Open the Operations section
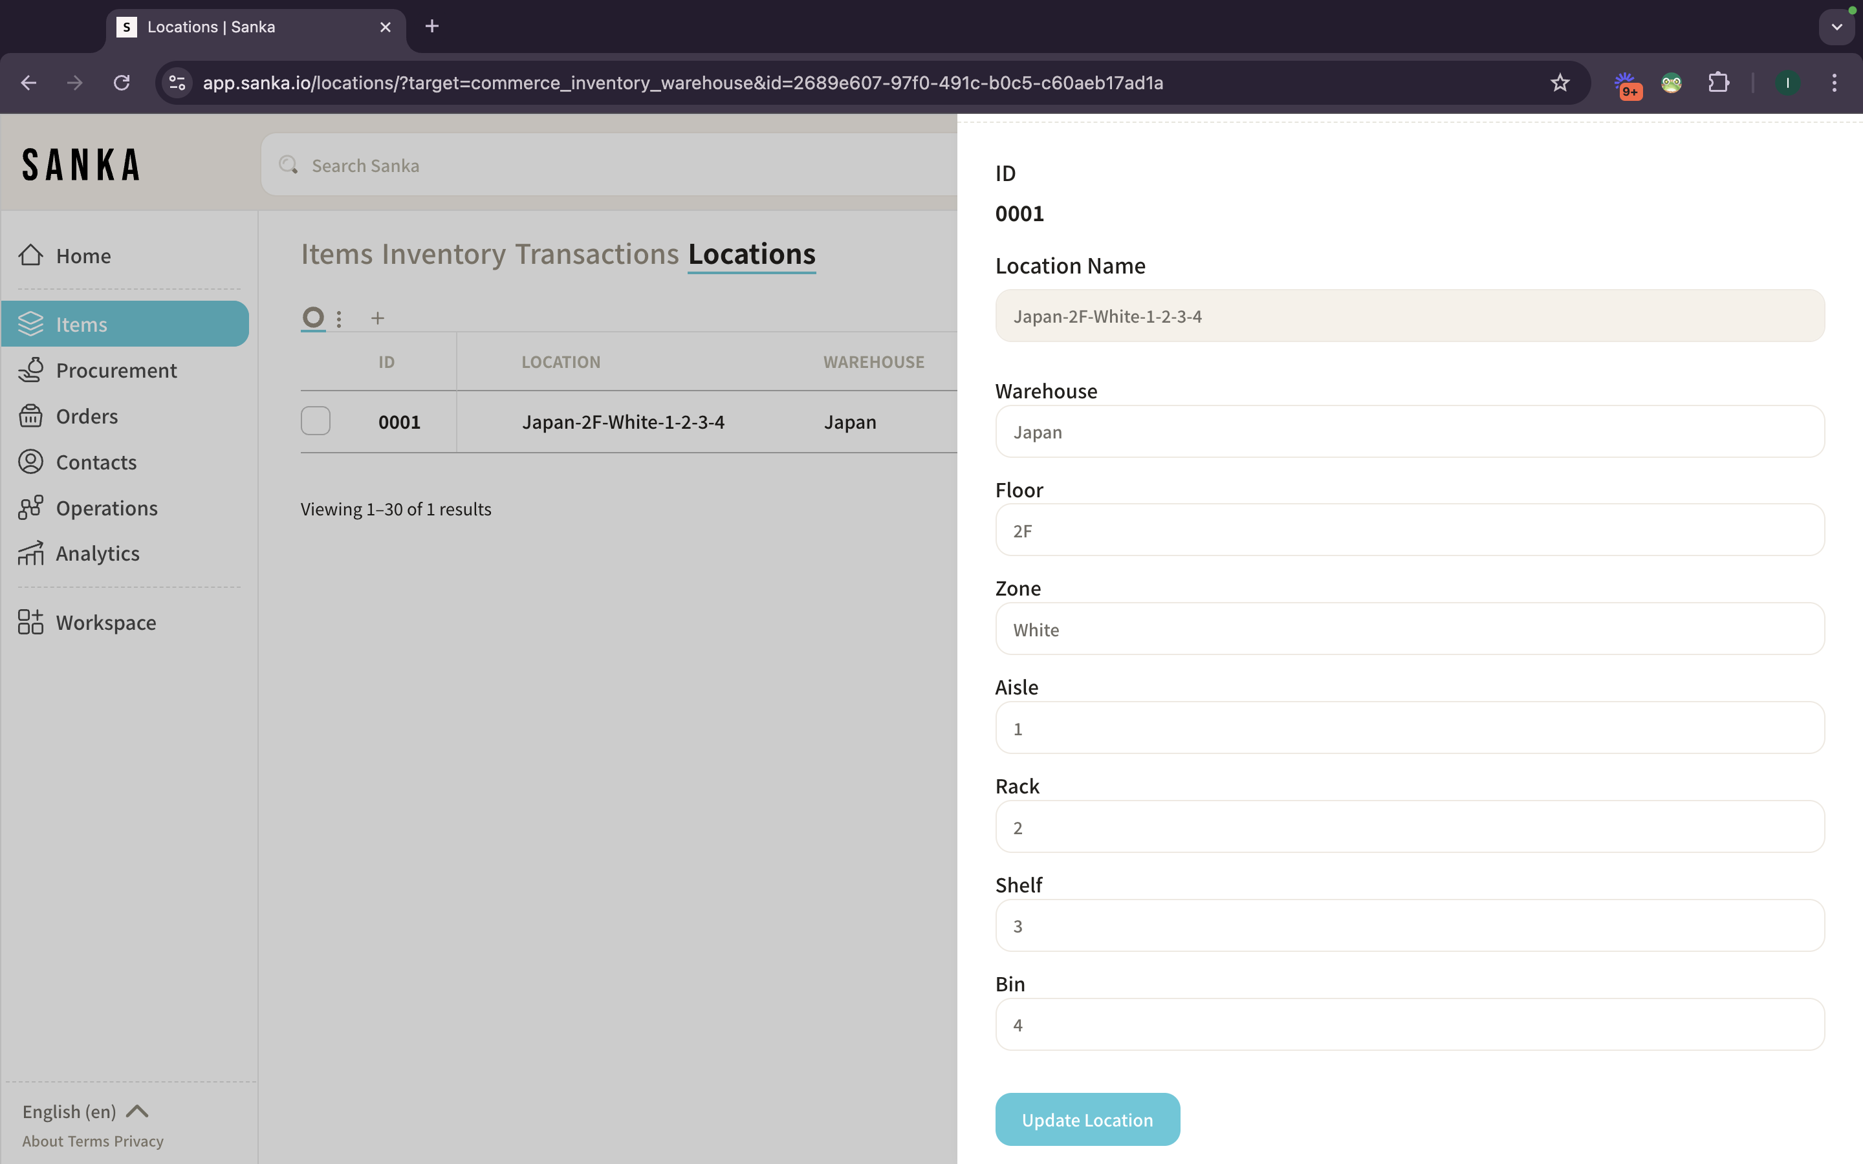1863x1164 pixels. [106, 508]
